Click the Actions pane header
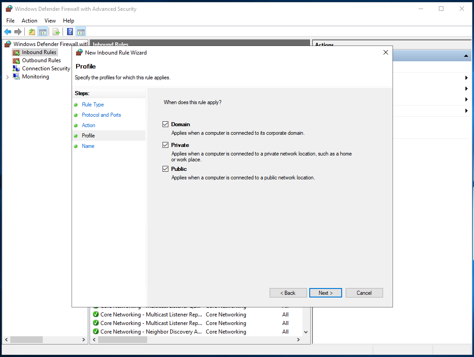The height and width of the screenshot is (357, 474). coord(392,44)
